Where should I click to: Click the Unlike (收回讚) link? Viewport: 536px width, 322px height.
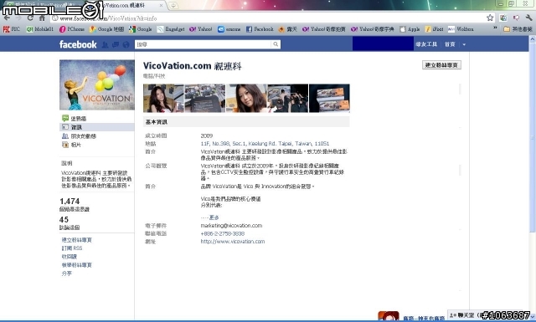tap(69, 257)
